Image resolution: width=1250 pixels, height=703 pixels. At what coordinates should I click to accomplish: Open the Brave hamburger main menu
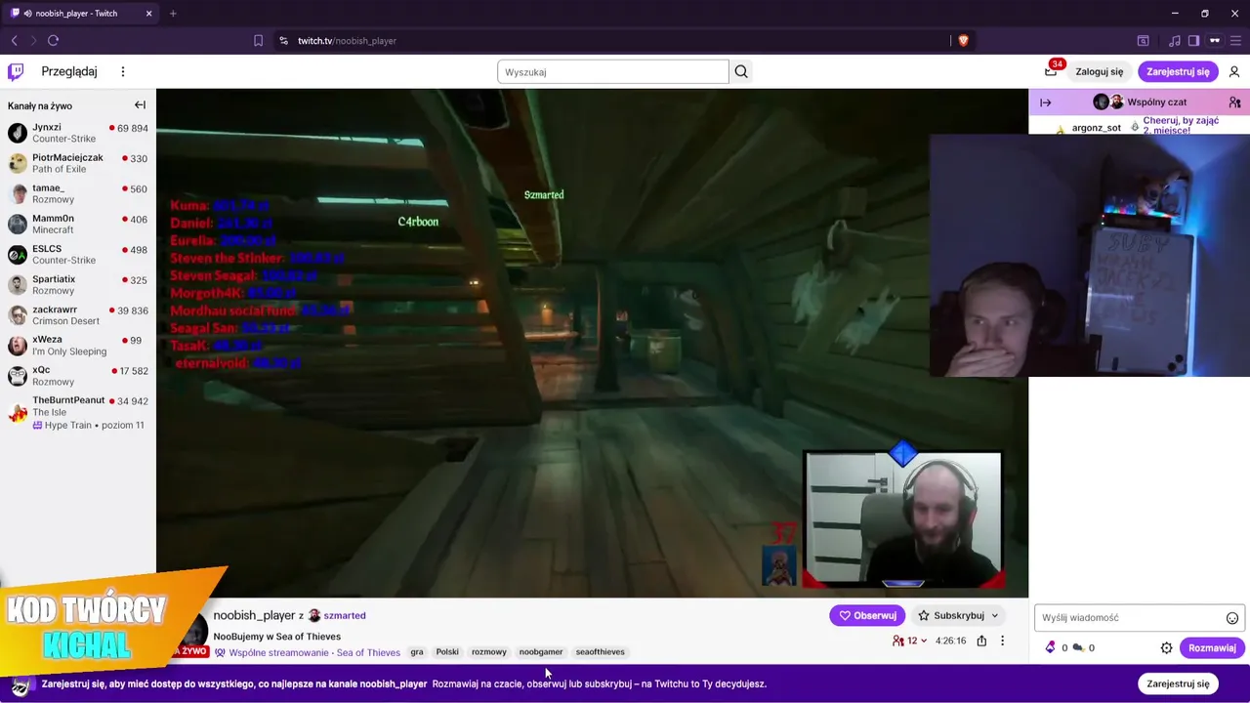point(1236,40)
